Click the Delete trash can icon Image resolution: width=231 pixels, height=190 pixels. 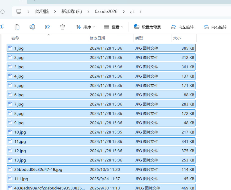[62, 27]
